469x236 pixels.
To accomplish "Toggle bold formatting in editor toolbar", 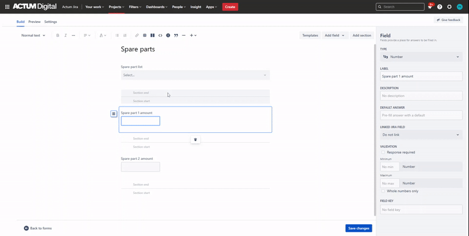I will point(57,35).
